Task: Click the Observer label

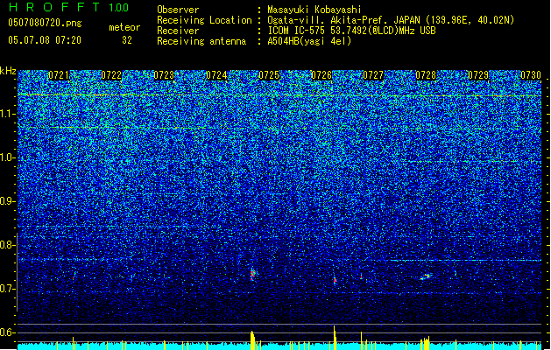Action: (178, 10)
